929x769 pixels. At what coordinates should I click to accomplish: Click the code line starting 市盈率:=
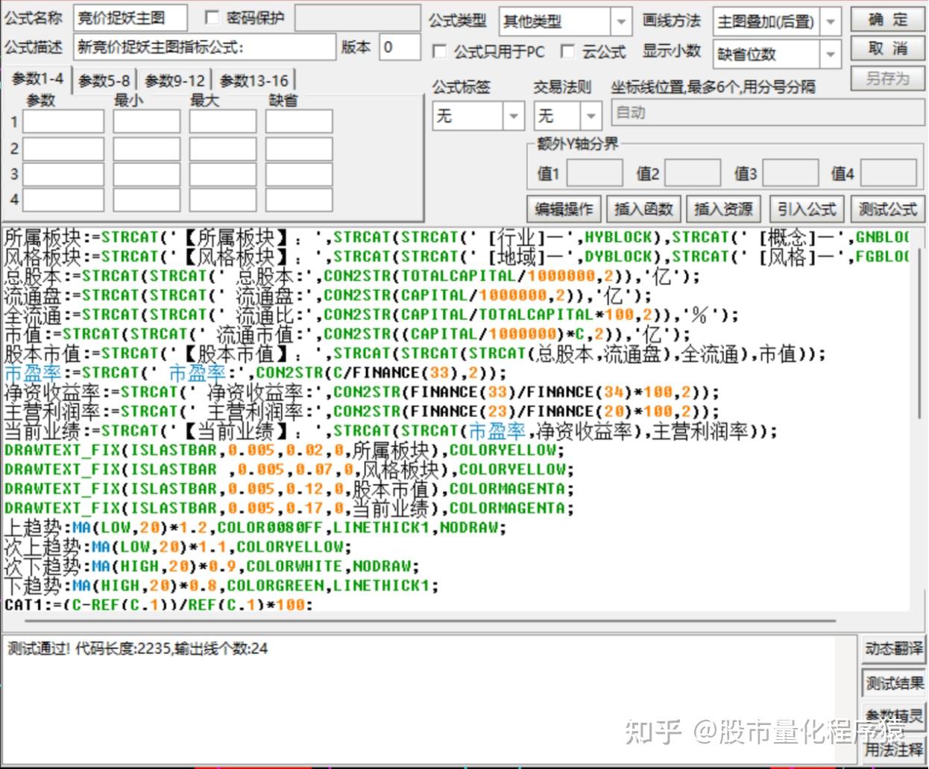255,373
